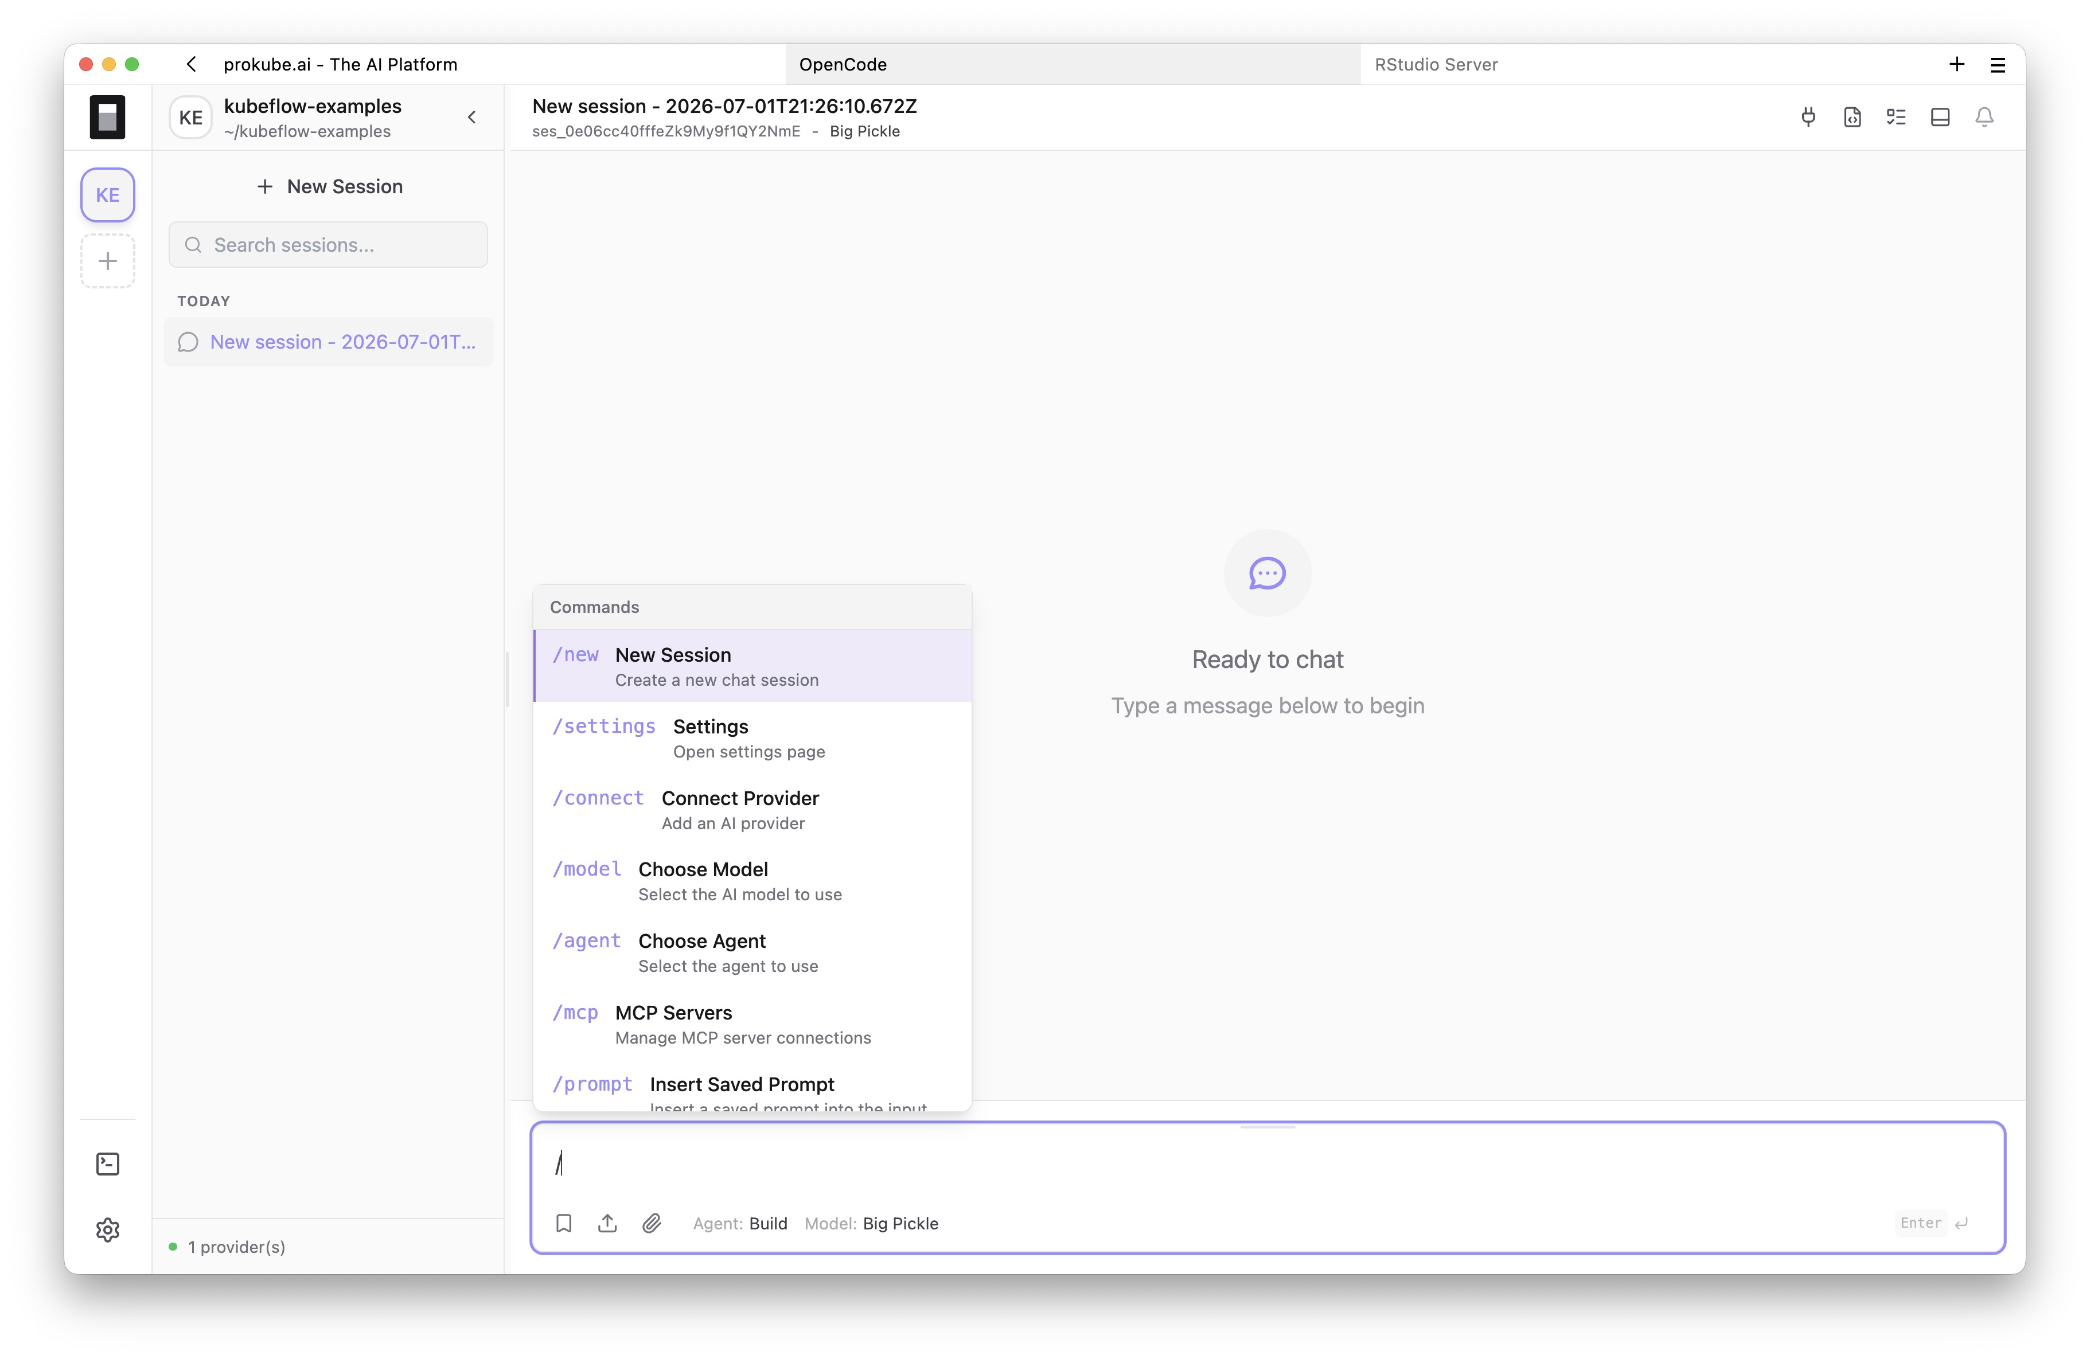Collapse the kubeflow-examples sidebar with chevron

[x=471, y=117]
